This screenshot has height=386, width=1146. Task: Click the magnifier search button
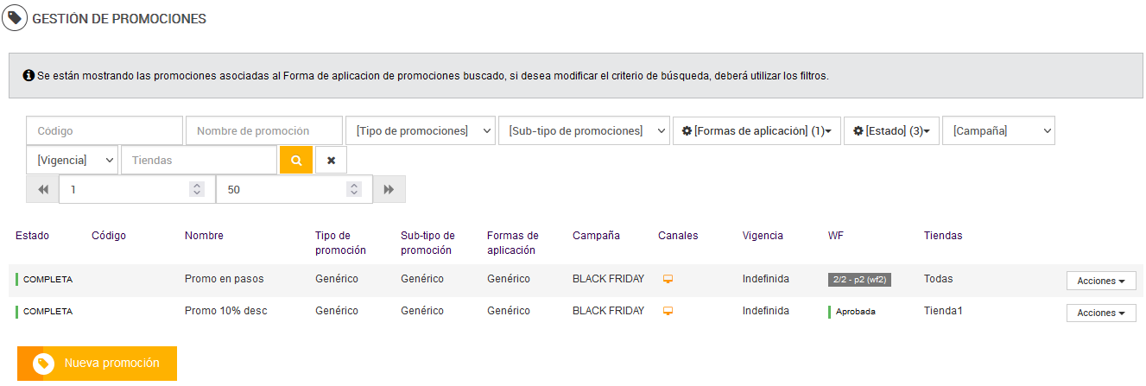pyautogui.click(x=295, y=160)
